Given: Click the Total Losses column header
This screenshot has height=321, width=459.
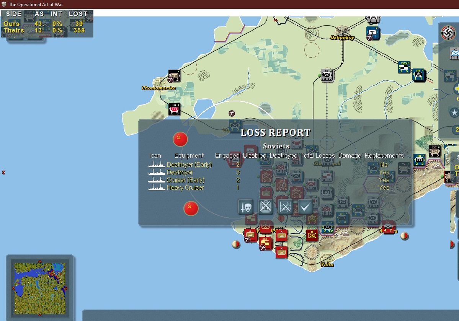Looking at the screenshot, I should point(318,156).
